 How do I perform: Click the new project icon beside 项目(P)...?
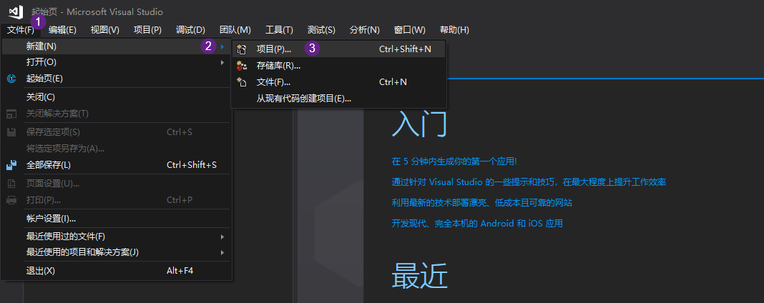(x=241, y=49)
